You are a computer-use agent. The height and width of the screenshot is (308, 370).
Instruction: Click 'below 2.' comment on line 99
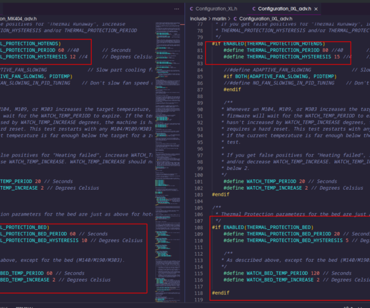(x=238, y=168)
